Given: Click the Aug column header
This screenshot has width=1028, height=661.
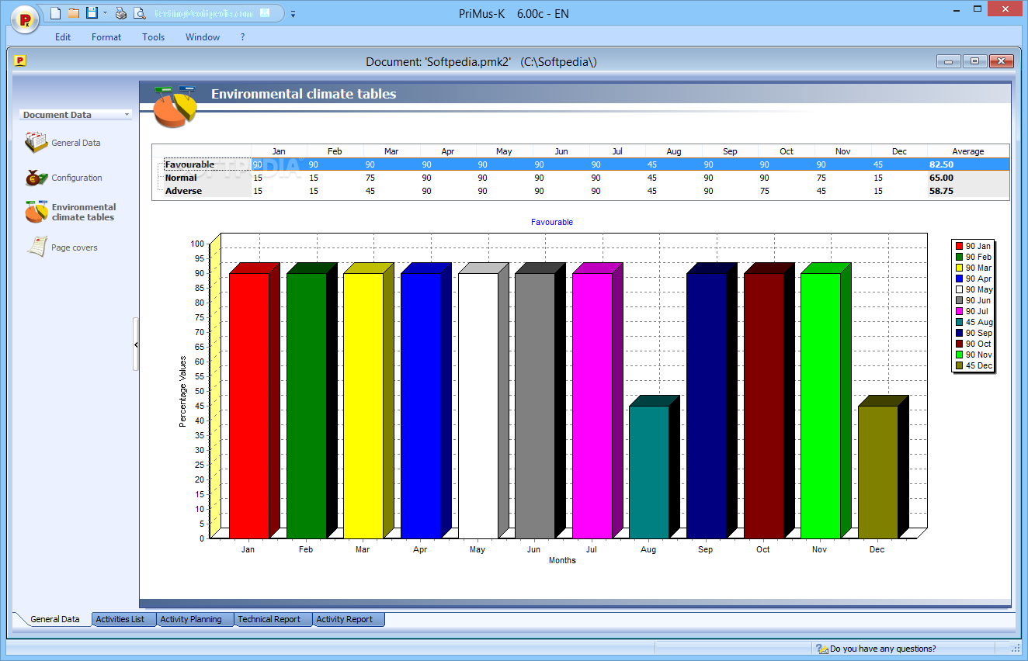Looking at the screenshot, I should (674, 151).
